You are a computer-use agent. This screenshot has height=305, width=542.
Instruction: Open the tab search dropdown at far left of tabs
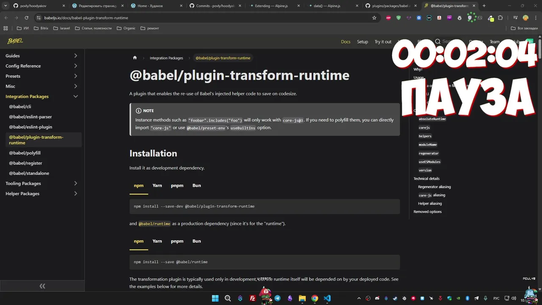(x=5, y=6)
